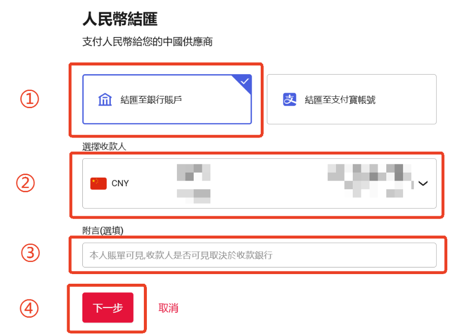Expand the recipient dropdown chevron arrow
The height and width of the screenshot is (336, 460).
(x=423, y=183)
